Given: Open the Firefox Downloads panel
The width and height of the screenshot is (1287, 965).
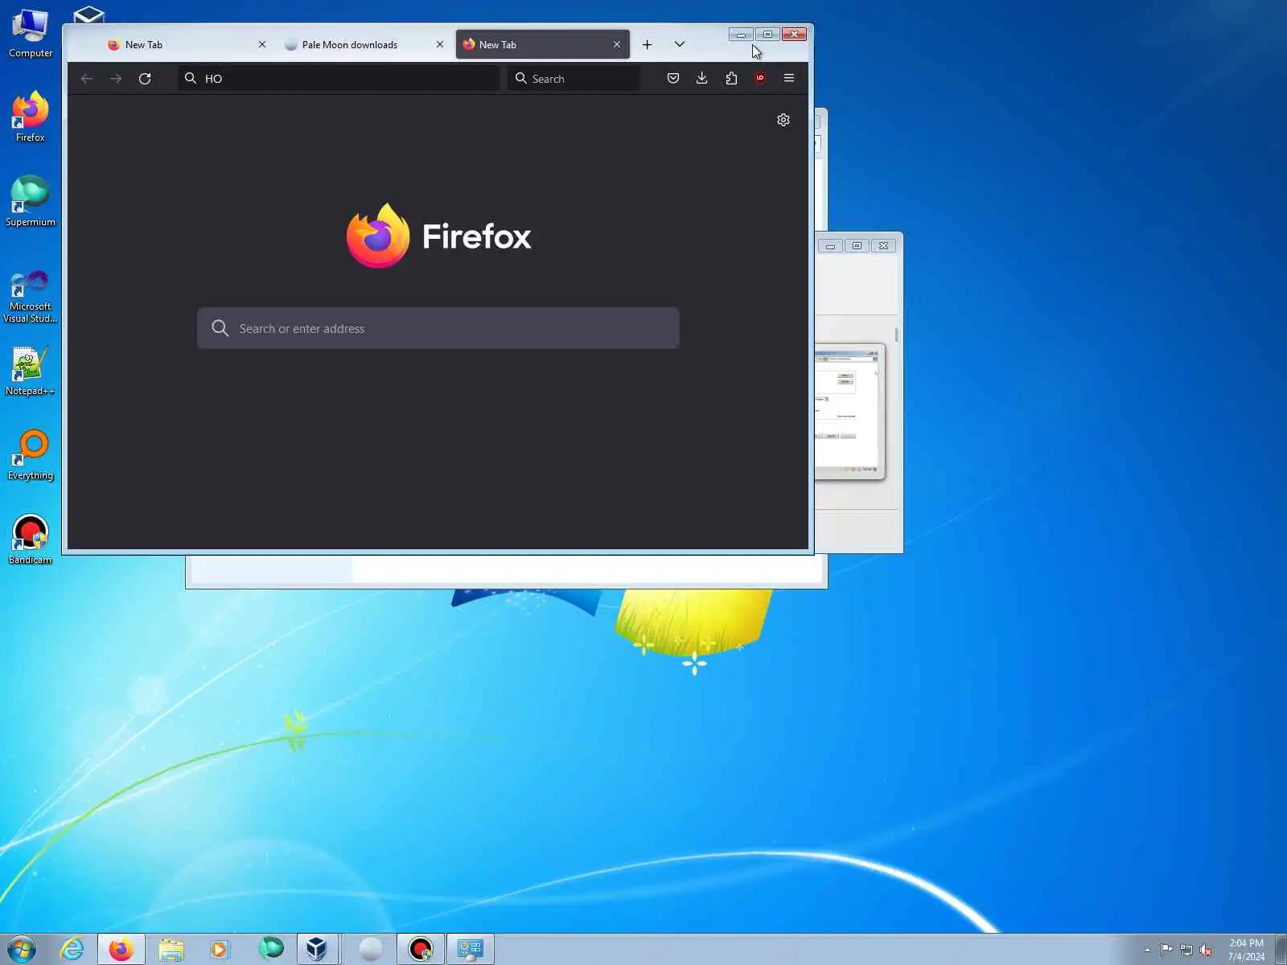Looking at the screenshot, I should click(702, 78).
